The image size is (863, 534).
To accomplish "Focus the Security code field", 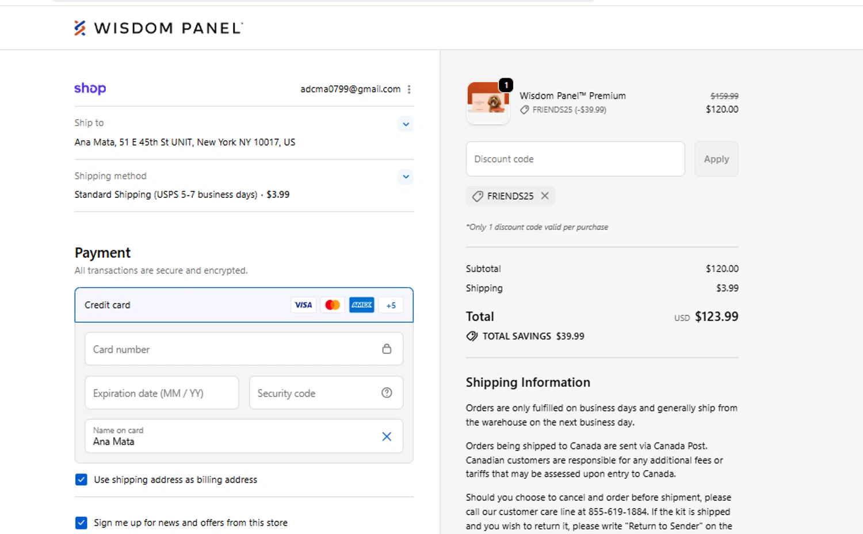I will pos(326,393).
